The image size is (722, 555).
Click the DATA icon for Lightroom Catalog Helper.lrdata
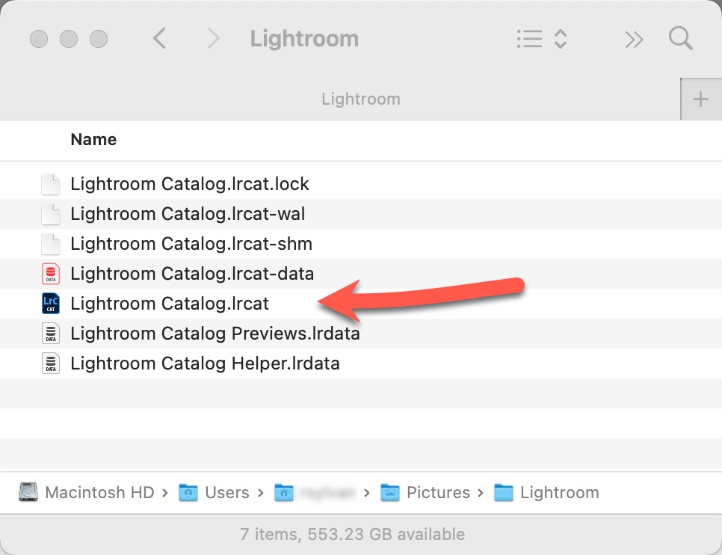[x=50, y=364]
